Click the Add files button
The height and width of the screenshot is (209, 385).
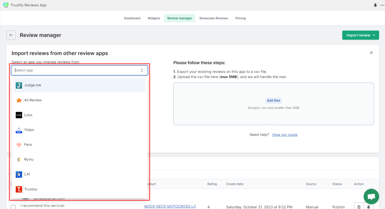273,101
